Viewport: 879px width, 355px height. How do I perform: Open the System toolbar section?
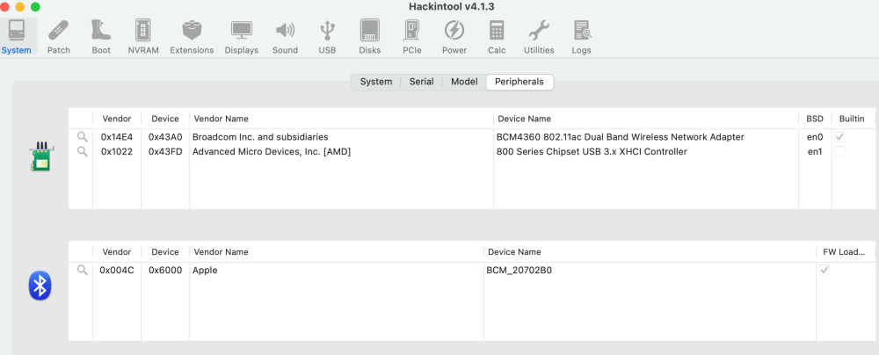tap(16, 36)
